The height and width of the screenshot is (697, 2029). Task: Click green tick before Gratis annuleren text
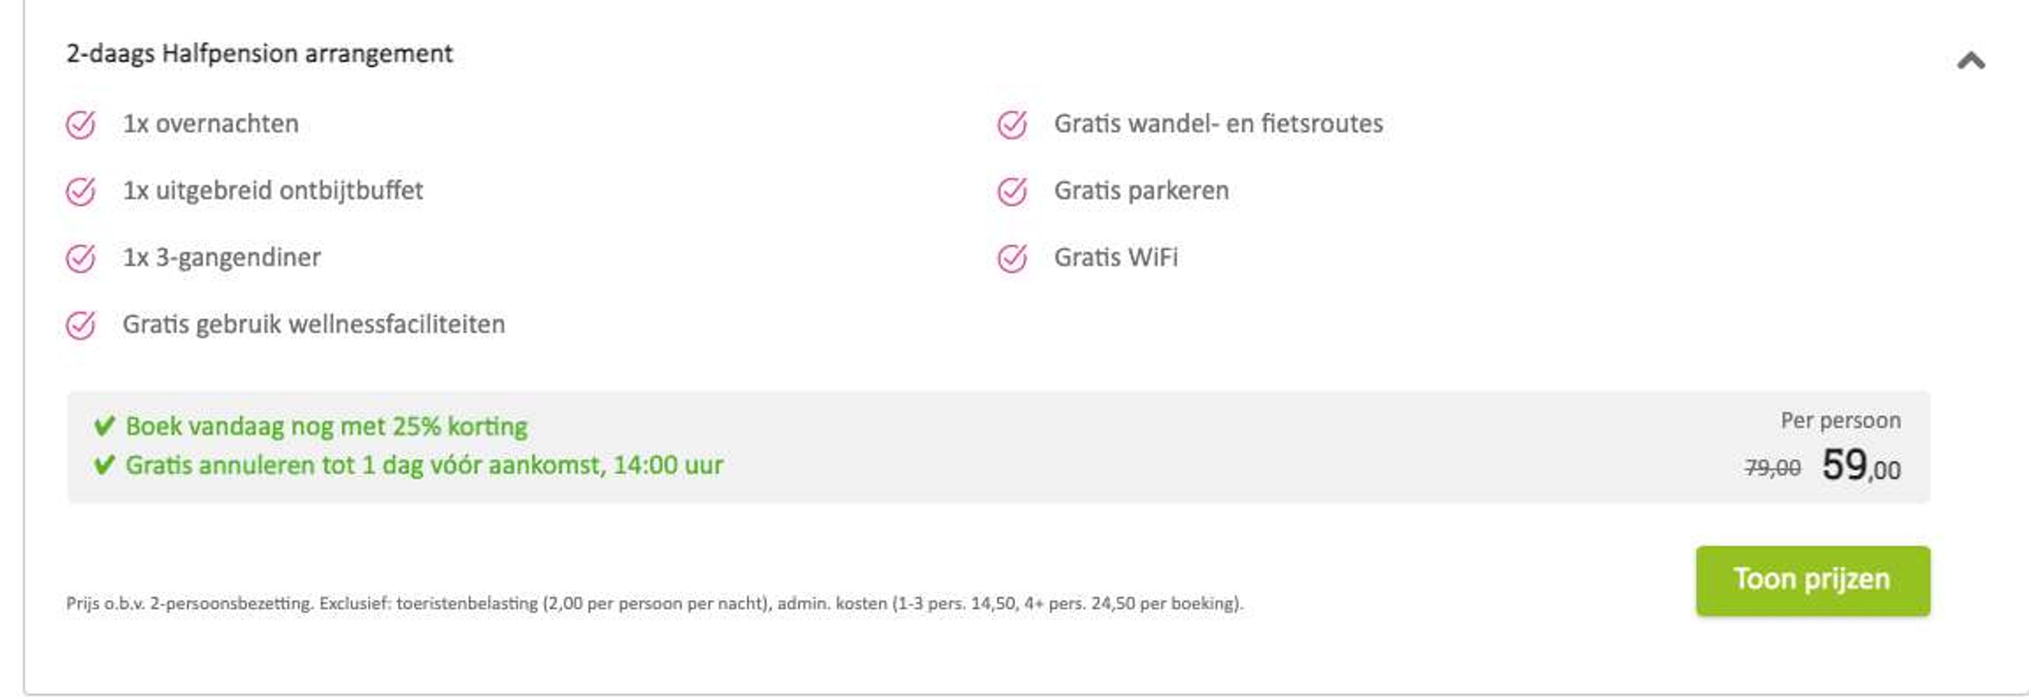pyautogui.click(x=104, y=465)
